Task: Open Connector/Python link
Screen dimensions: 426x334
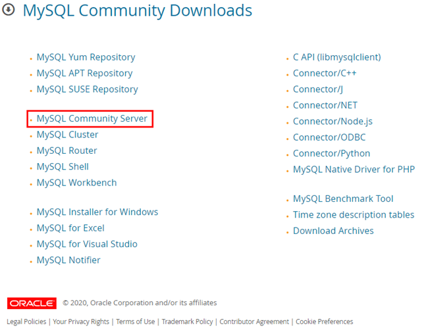Action: tap(331, 154)
